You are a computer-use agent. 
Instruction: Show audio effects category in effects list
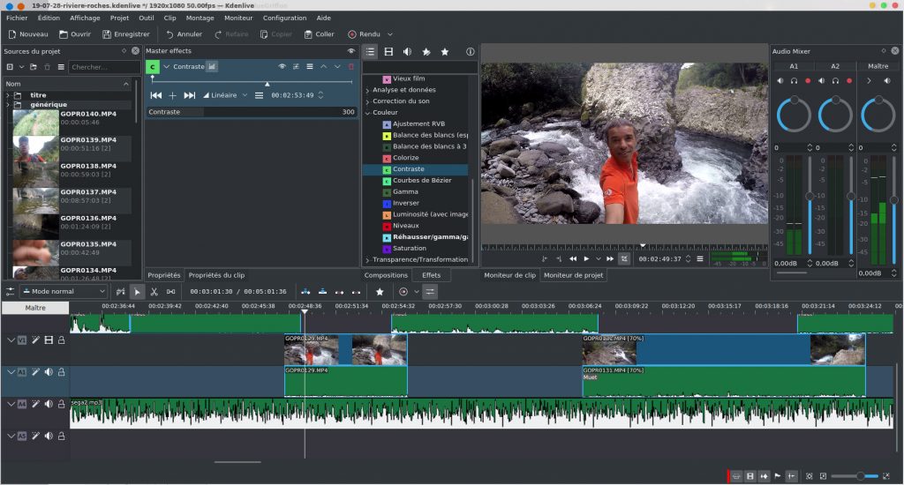407,52
